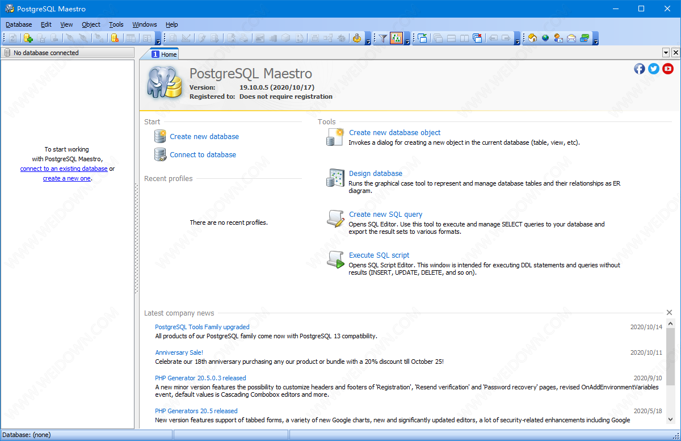Open the 'Anniversary Sale!' news item
Viewport: 681px width, 441px height.
pyautogui.click(x=179, y=352)
